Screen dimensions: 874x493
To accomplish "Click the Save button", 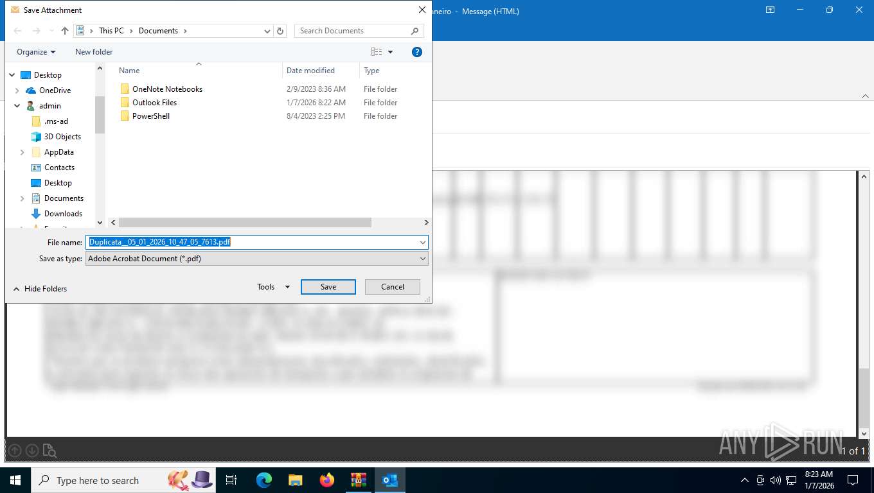I will click(328, 287).
